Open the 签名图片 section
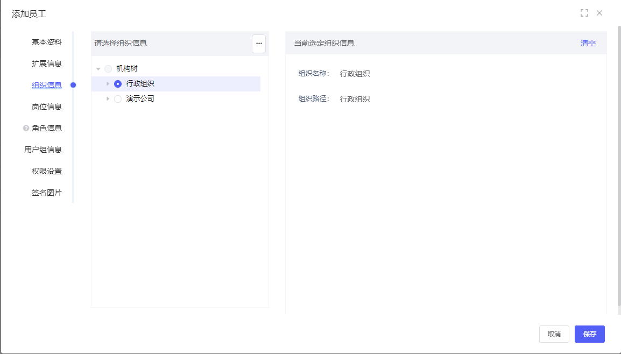621x354 pixels. coord(46,193)
